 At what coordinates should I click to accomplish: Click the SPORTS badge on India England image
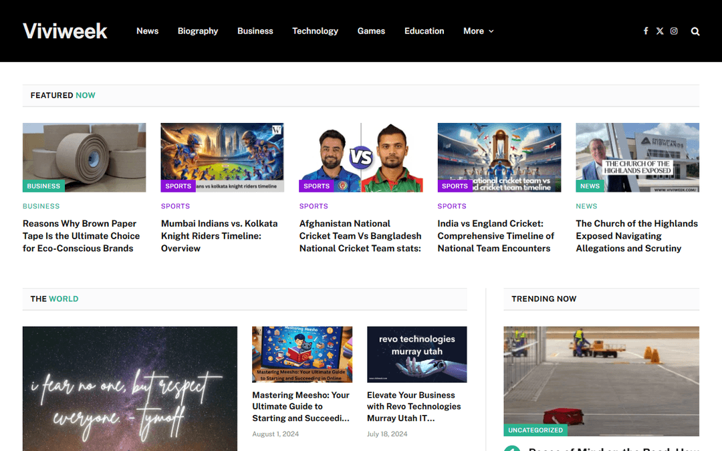[455, 186]
